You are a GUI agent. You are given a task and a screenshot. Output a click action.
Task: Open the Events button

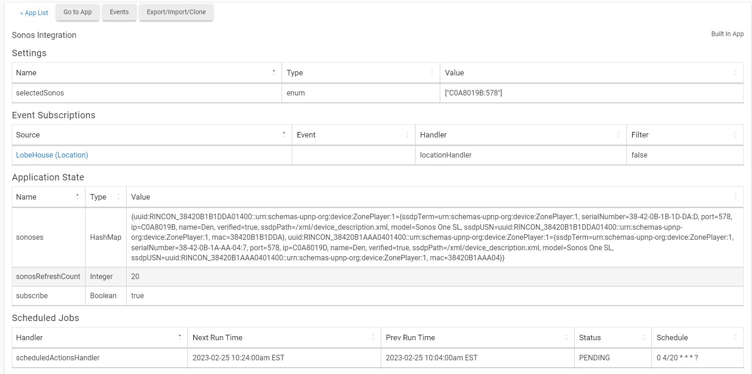[119, 12]
